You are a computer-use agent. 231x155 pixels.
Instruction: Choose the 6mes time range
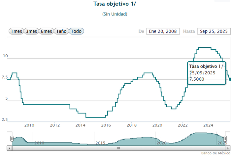(46, 31)
